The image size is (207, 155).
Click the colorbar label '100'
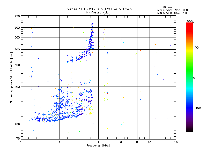196,48
